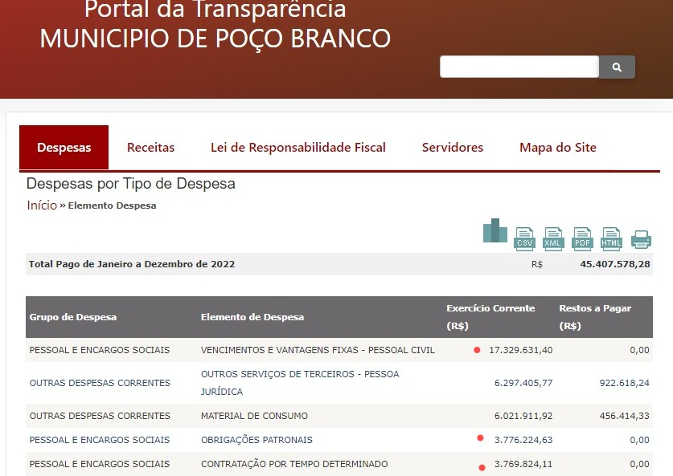Switch to the Receitas tab

(x=150, y=148)
